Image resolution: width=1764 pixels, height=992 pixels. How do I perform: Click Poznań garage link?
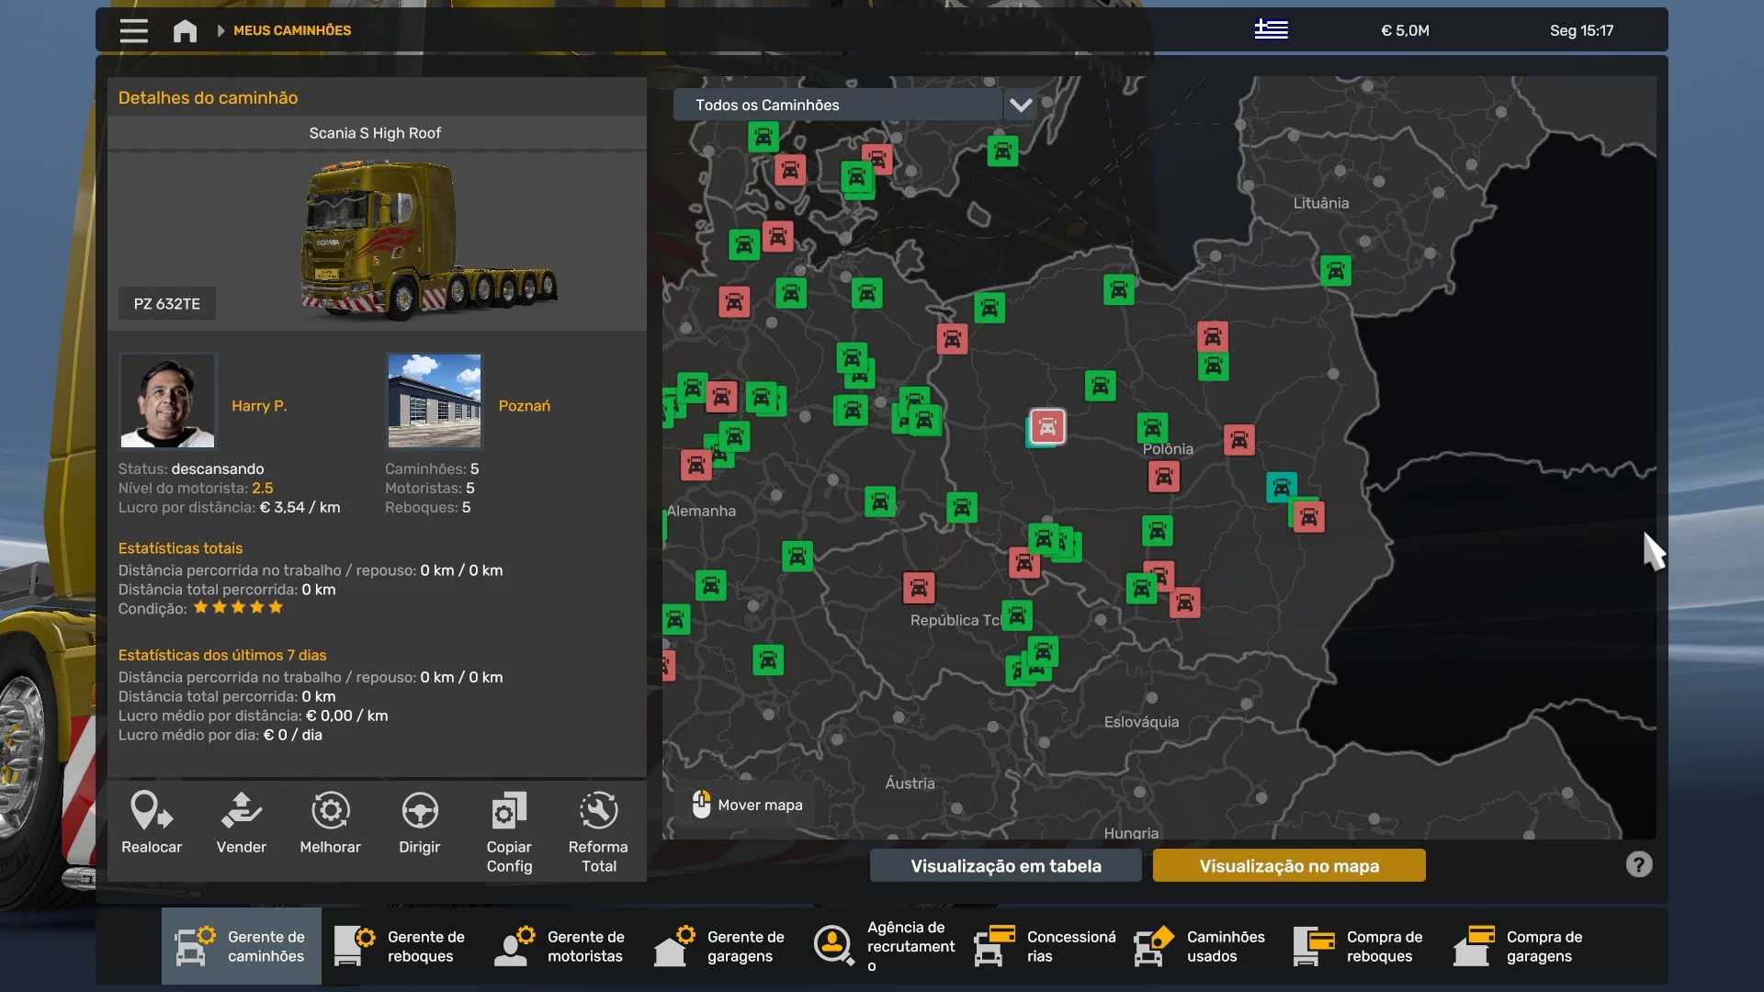coord(524,405)
